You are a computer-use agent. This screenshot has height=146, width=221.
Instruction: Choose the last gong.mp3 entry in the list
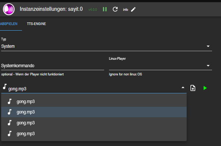[x=94, y=133]
